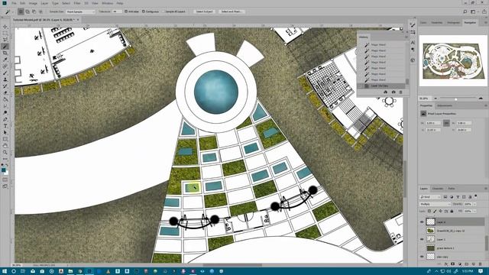The image size is (489, 275).
Task: Switch to the Adjustments tab
Action: [445, 105]
